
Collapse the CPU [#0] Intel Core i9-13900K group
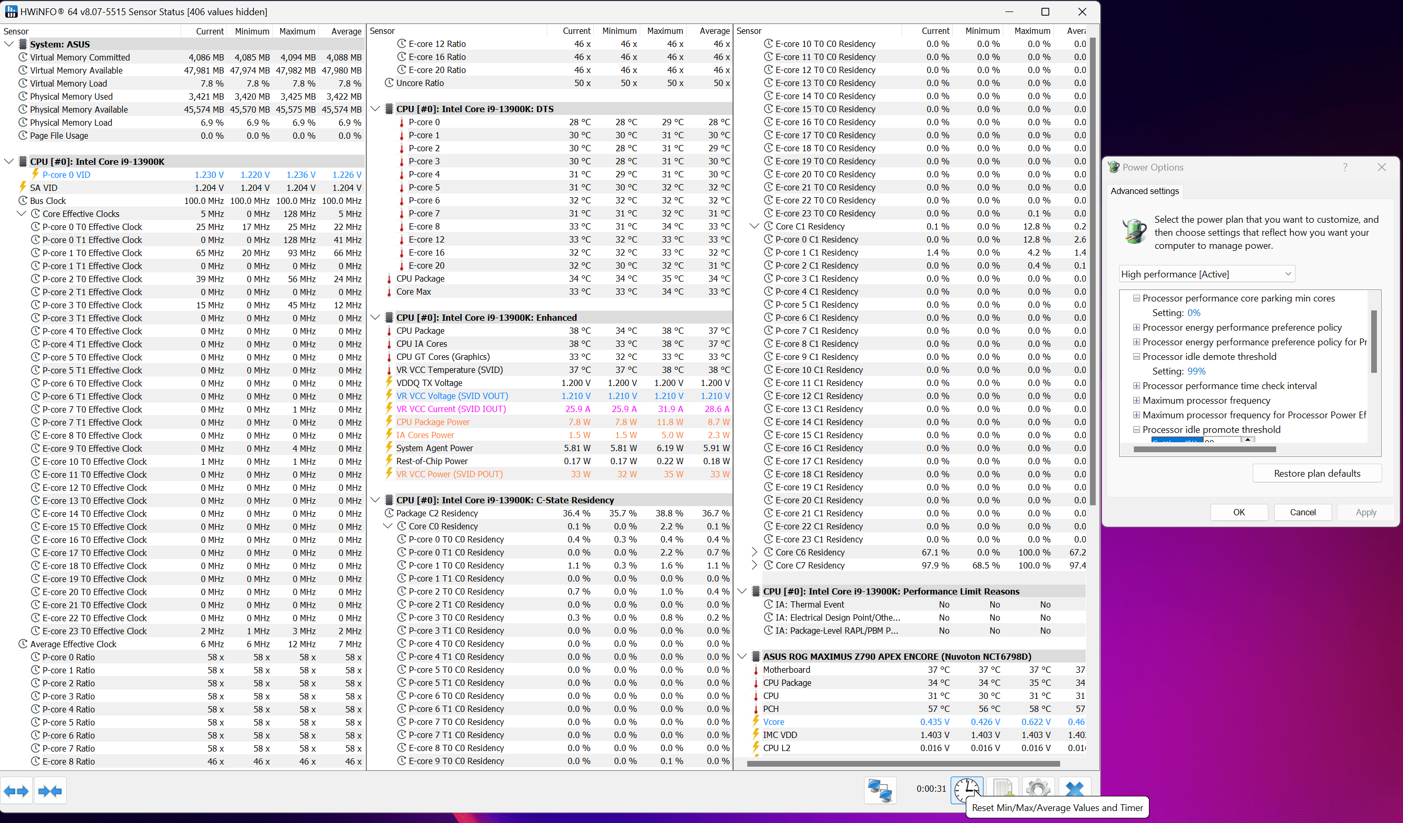point(9,161)
